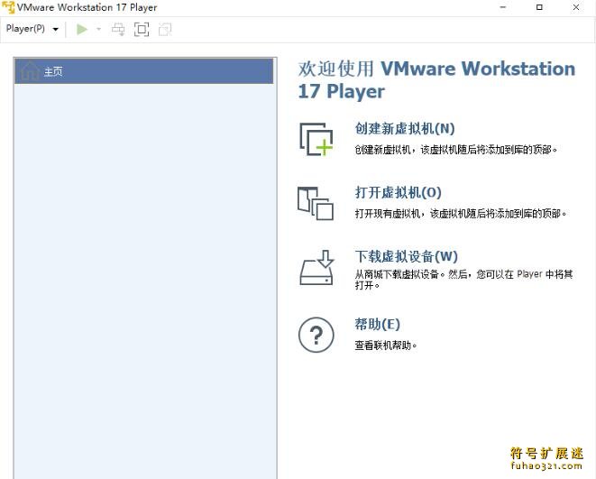
Task: Click the create new virtual machine icon
Action: click(x=316, y=139)
